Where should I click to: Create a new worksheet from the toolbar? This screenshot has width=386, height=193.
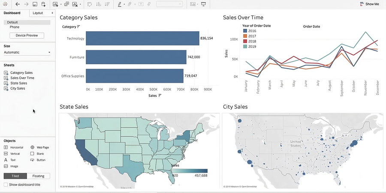point(55,4)
